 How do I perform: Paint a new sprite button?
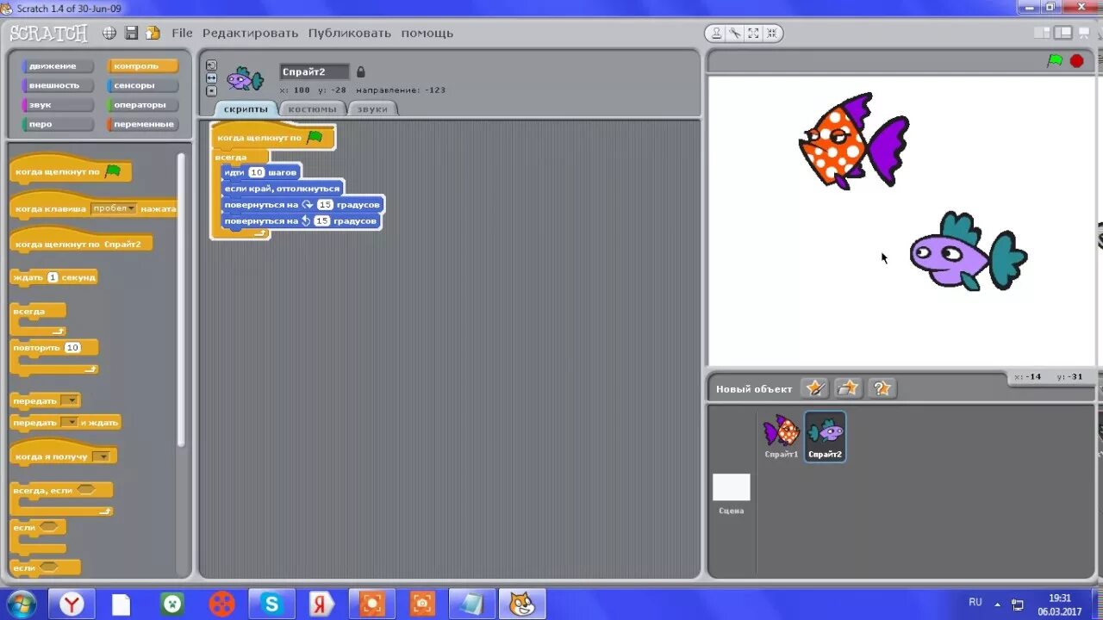814,388
